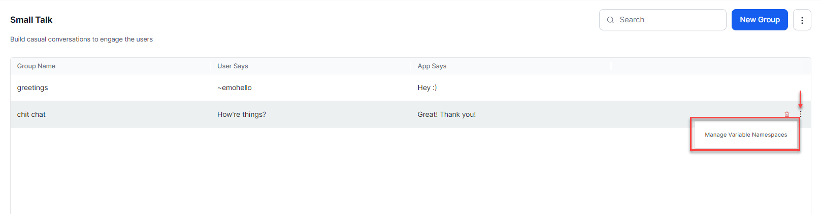
Task: Click the magnifier icon in Search box
Action: (610, 20)
